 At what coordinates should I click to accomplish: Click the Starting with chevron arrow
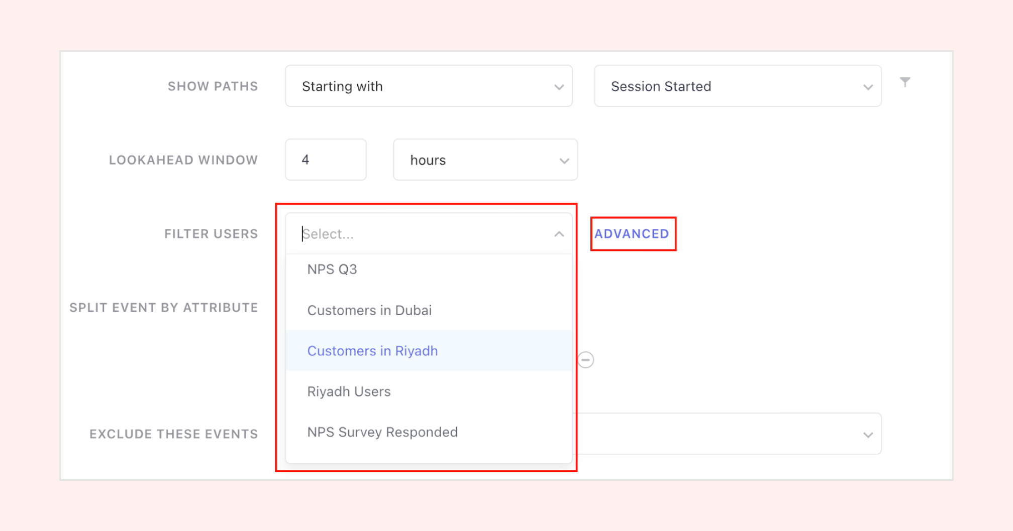pyautogui.click(x=559, y=87)
